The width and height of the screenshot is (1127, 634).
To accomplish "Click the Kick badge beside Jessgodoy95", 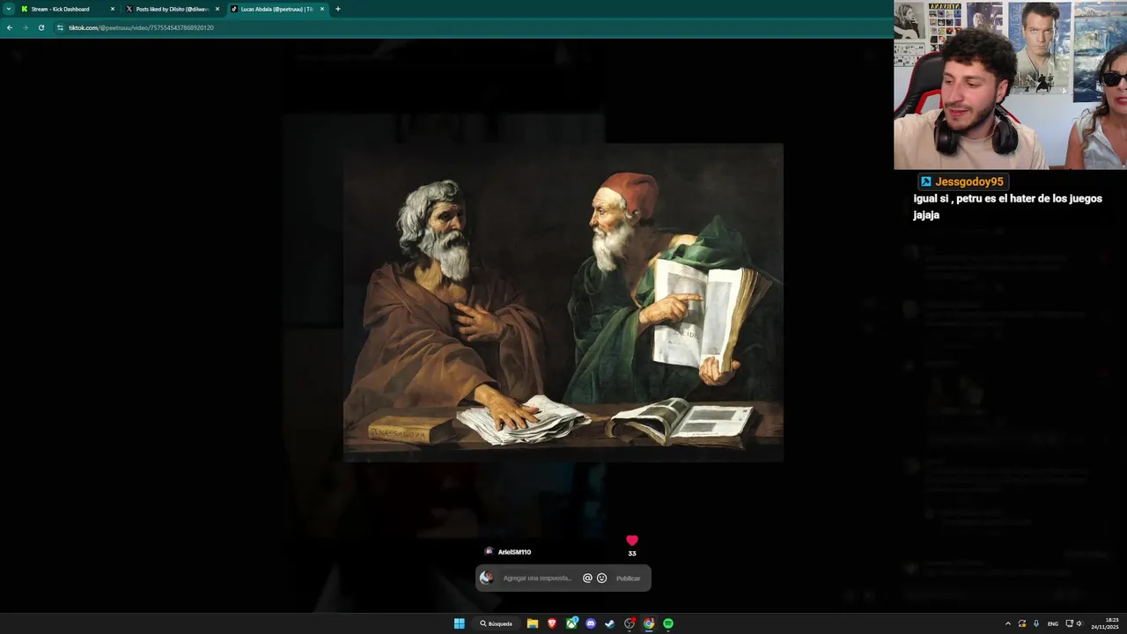I will click(x=925, y=181).
